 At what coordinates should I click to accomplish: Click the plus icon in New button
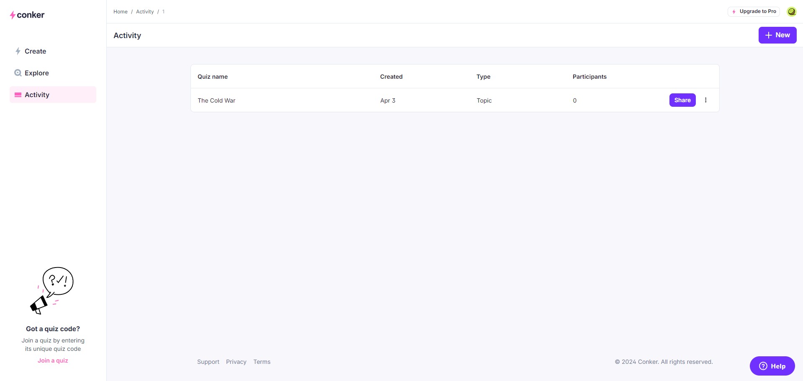click(768, 35)
